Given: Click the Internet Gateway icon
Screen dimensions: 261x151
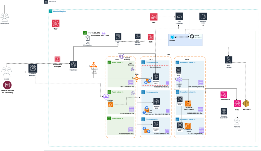Looking at the screenshot, I should pos(122,56).
